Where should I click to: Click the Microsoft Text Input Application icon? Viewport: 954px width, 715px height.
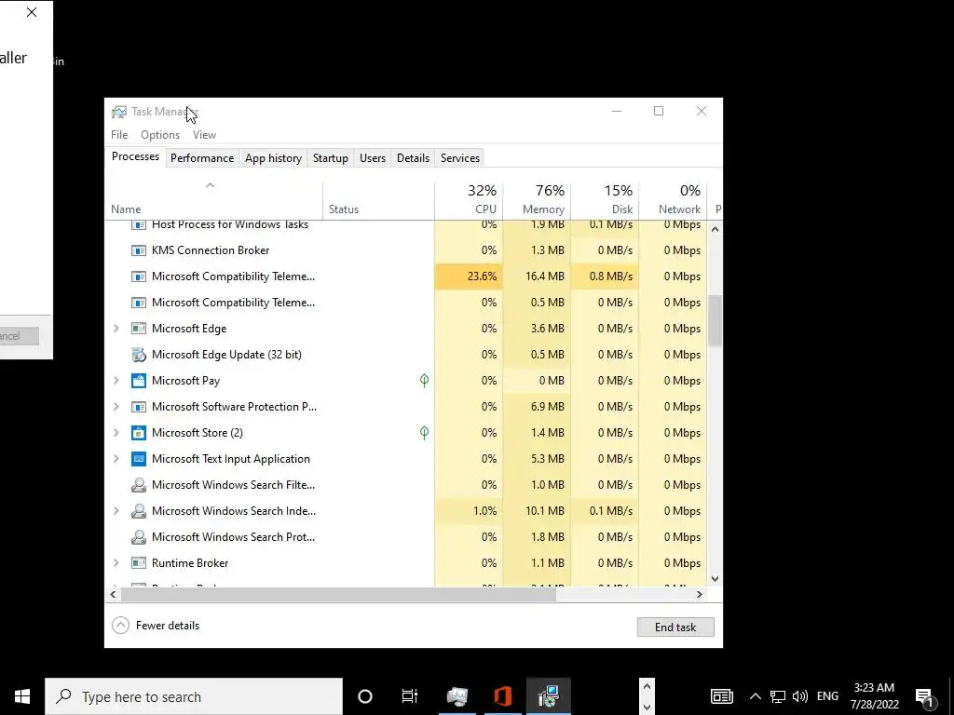[x=139, y=459]
